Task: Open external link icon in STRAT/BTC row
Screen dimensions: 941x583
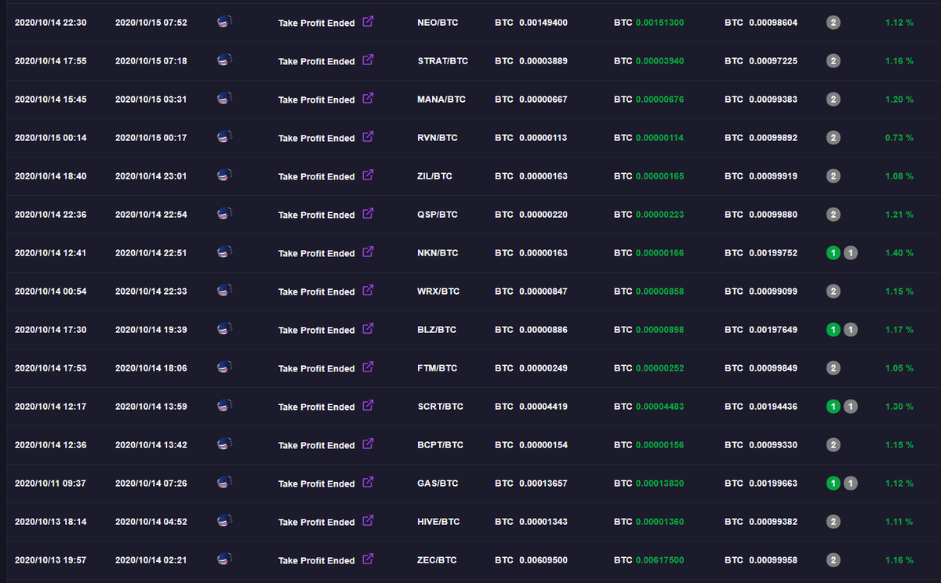Action: click(x=368, y=60)
